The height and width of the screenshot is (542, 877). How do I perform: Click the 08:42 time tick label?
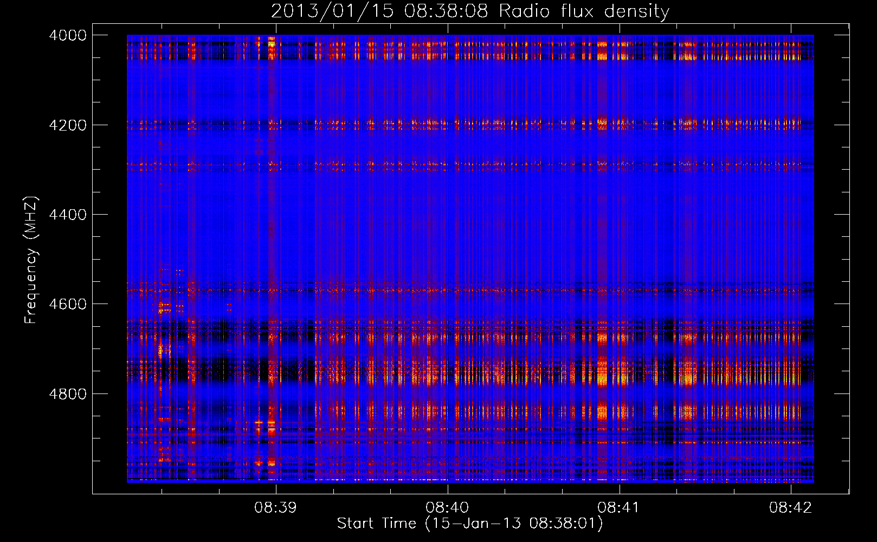click(x=791, y=508)
